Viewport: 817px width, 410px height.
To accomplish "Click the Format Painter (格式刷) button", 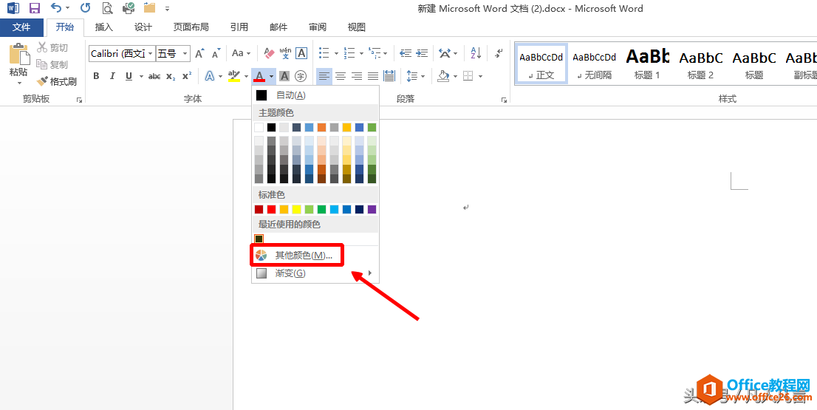I will (57, 81).
